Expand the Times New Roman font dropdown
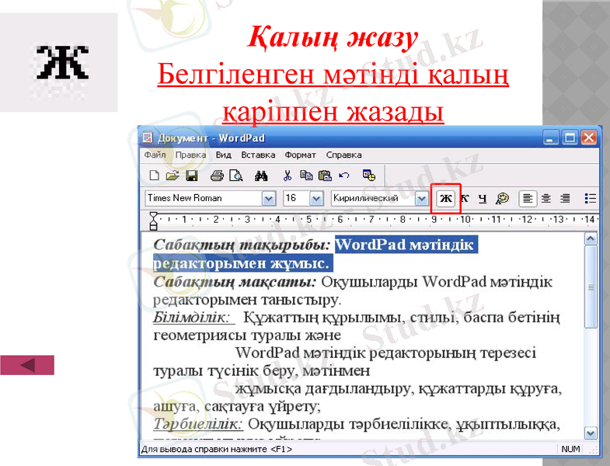 click(x=268, y=199)
